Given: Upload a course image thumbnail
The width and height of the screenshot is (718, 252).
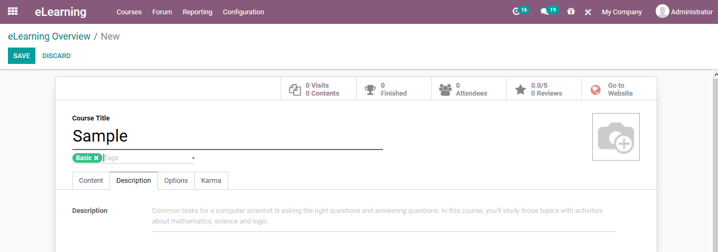Looking at the screenshot, I should [x=616, y=137].
